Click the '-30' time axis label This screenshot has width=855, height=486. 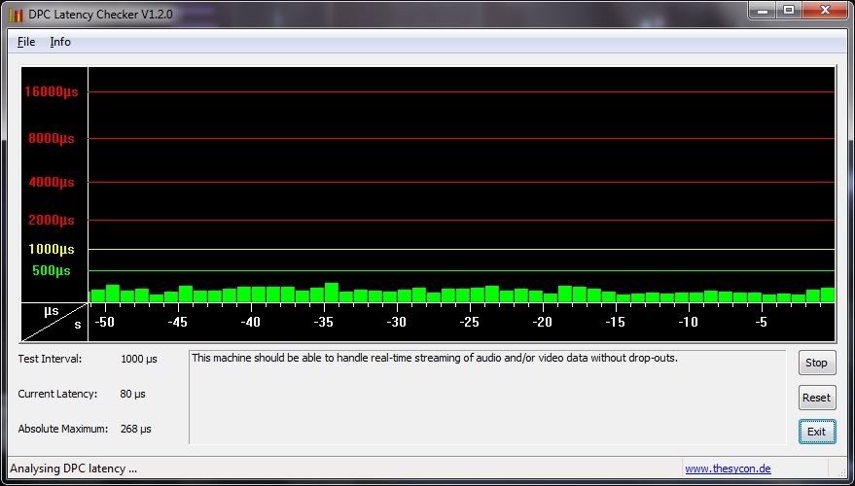point(397,322)
